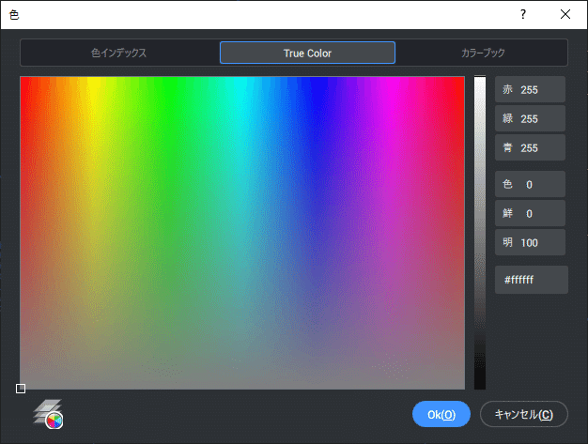
Task: Click the layers color wheel icon
Action: 48,414
